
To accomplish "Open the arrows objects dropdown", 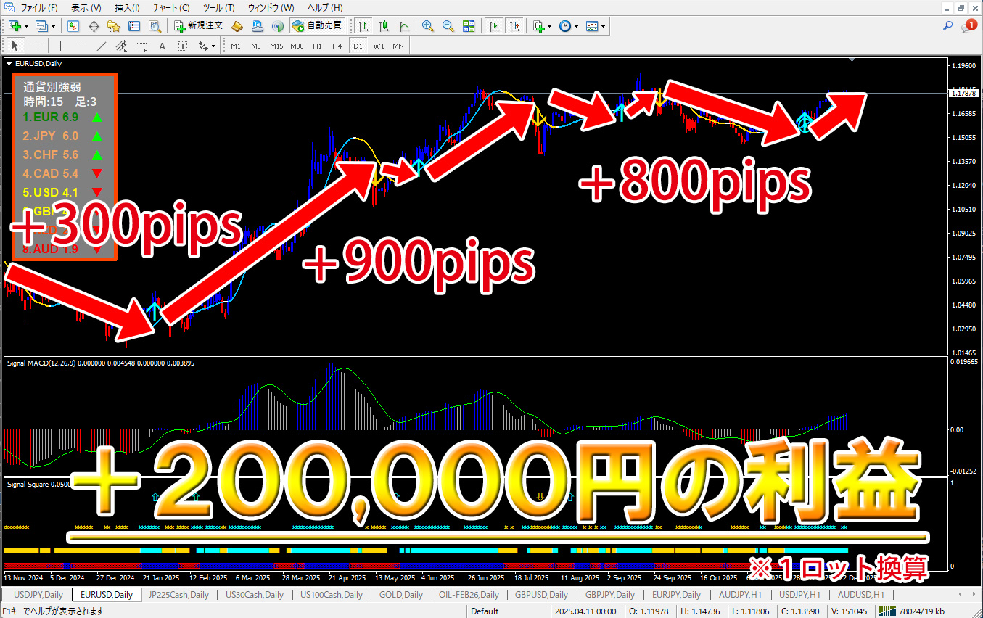I will click(x=213, y=46).
